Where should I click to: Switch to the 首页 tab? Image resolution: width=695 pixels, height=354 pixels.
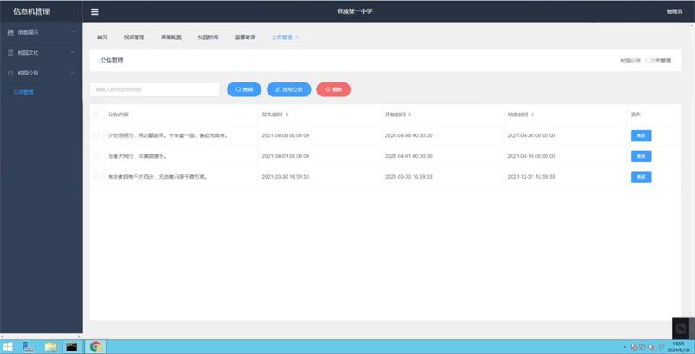[103, 37]
